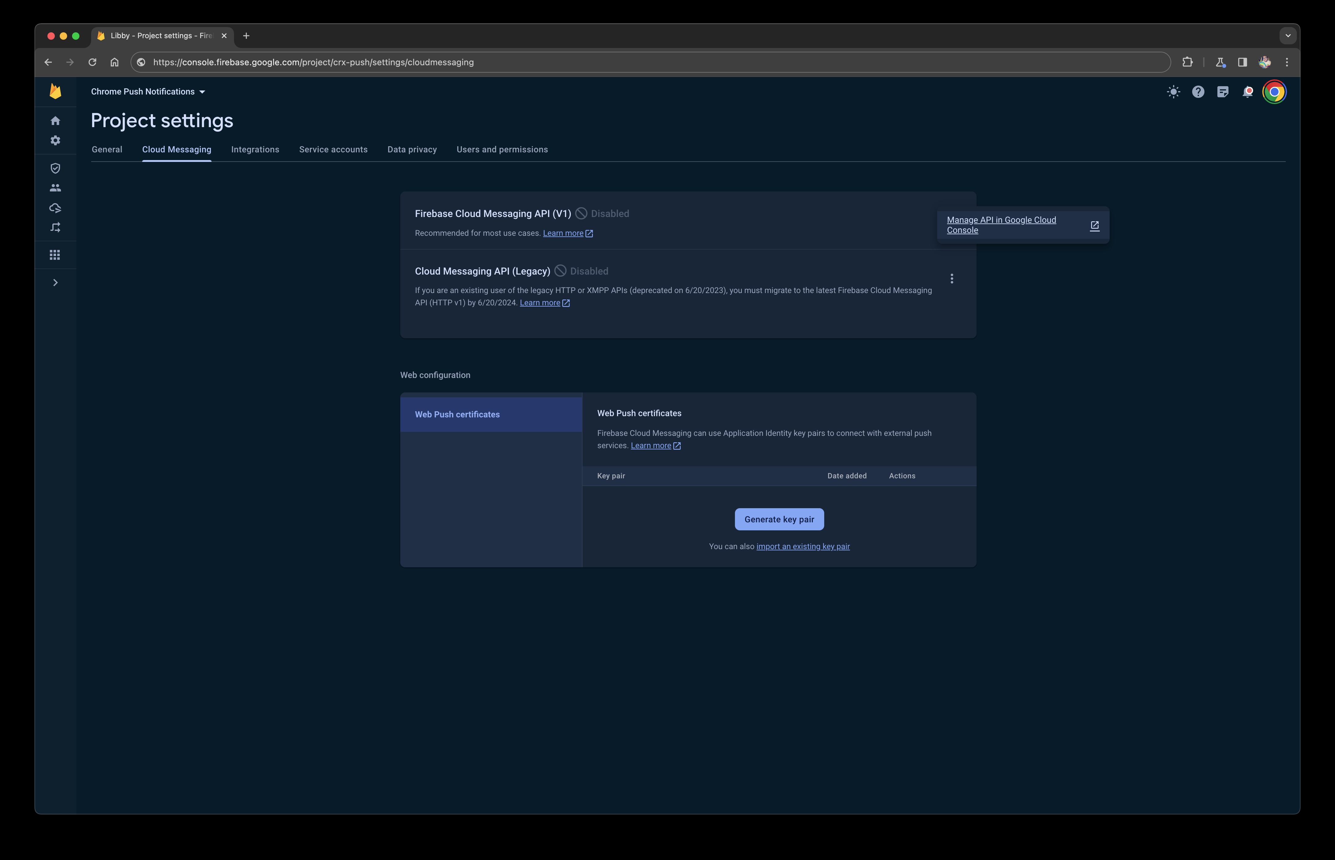Click the Web Push certificates panel item
This screenshot has width=1335, height=860.
click(490, 413)
